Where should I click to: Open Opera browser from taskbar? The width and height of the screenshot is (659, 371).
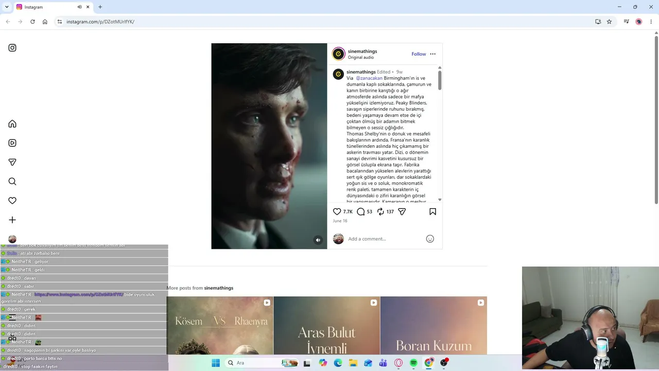pyautogui.click(x=398, y=363)
